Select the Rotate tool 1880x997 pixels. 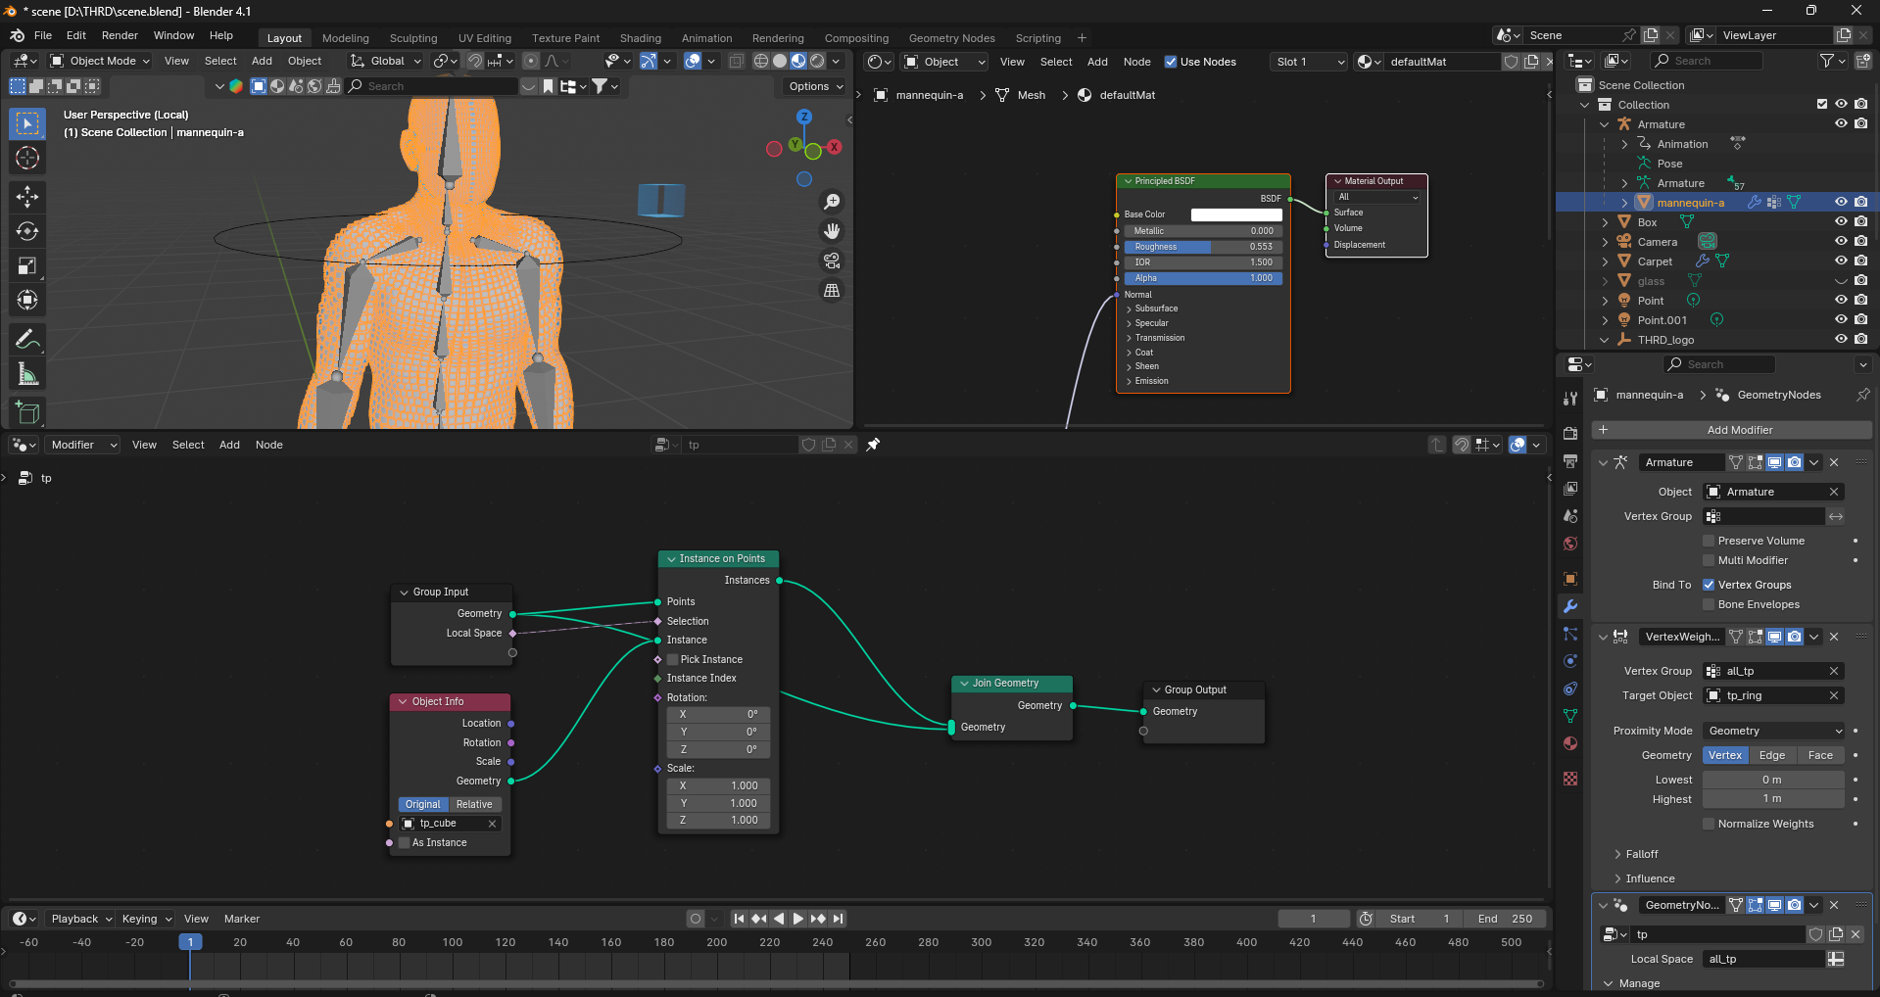(x=27, y=231)
